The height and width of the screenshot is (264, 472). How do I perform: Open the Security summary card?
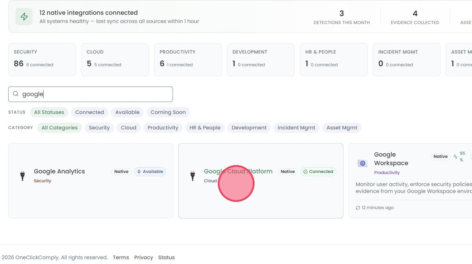pyautogui.click(x=42, y=60)
